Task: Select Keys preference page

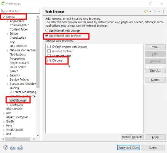Action: 13,42
